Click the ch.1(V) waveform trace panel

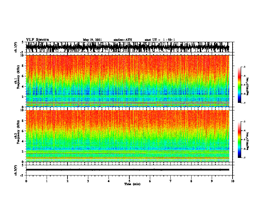pyautogui.click(x=129, y=47)
